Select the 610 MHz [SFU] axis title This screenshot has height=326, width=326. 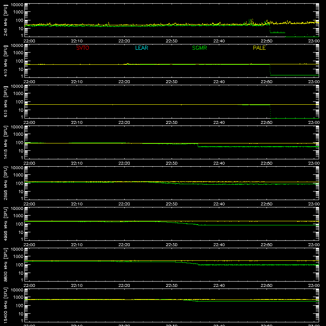tap(5, 102)
